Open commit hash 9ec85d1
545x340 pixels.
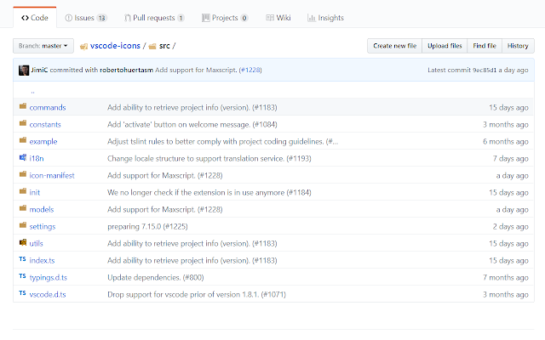click(x=485, y=70)
